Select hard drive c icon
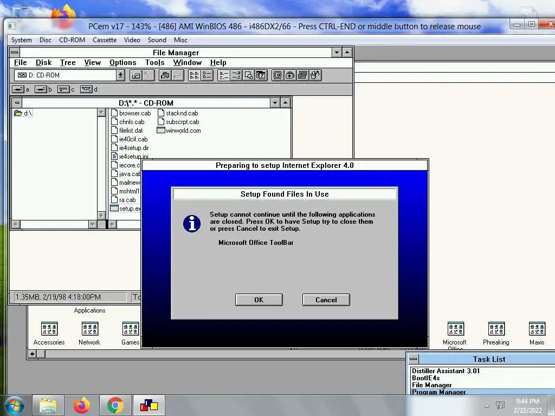This screenshot has width=555, height=416. coord(63,89)
